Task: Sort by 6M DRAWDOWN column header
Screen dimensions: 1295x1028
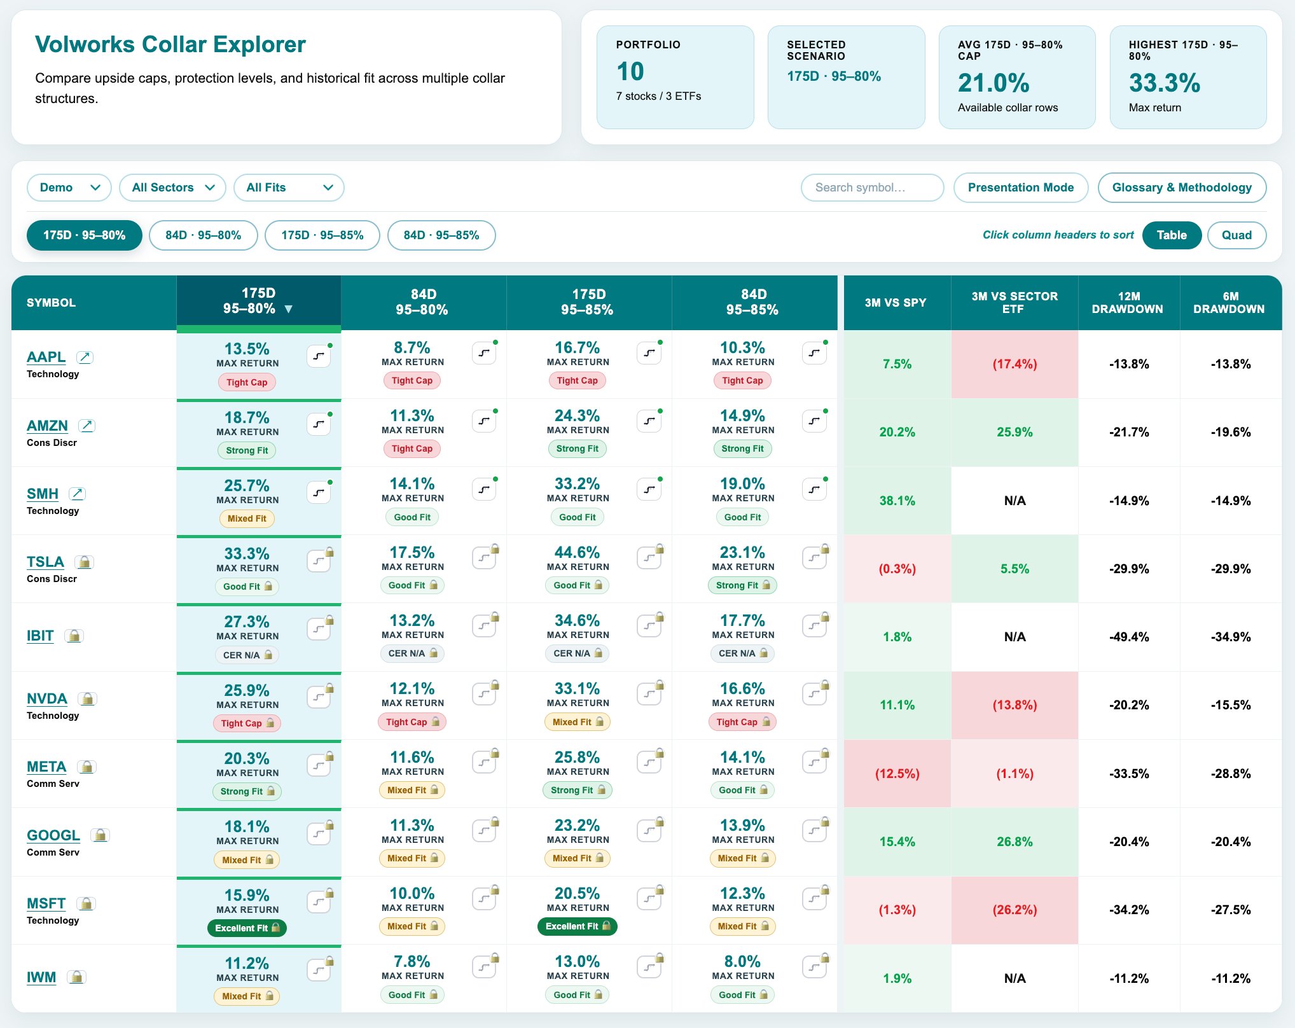Action: click(x=1230, y=302)
